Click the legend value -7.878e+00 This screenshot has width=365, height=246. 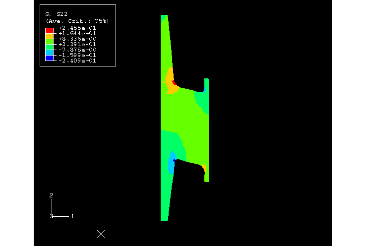pyautogui.click(x=77, y=50)
